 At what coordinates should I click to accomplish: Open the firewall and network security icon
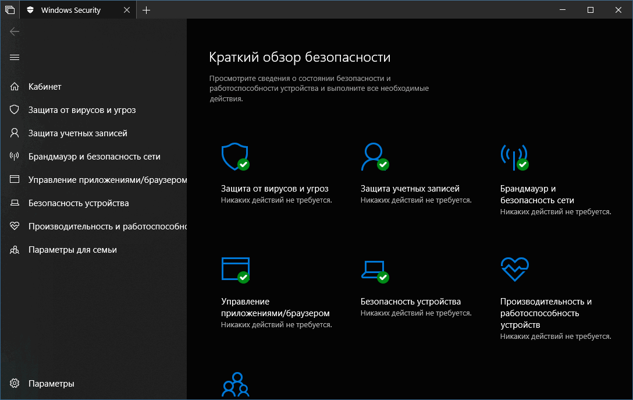[x=514, y=156]
